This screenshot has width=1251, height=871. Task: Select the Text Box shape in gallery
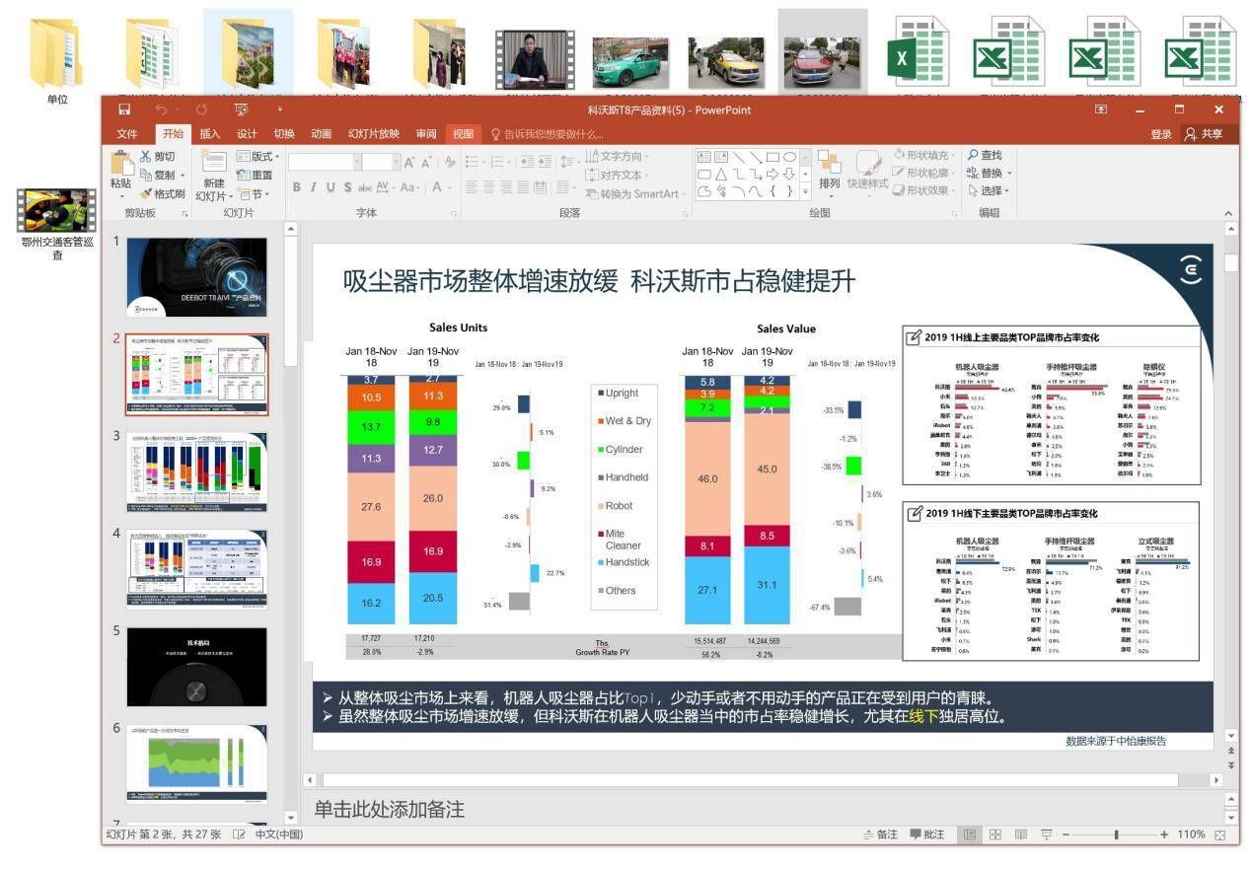coord(704,157)
